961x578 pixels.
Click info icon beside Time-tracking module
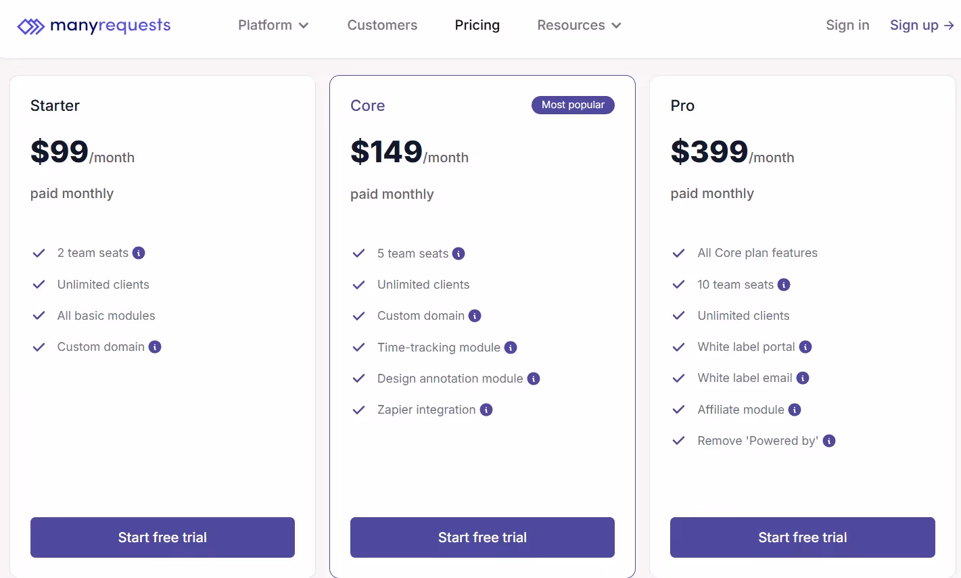[511, 347]
